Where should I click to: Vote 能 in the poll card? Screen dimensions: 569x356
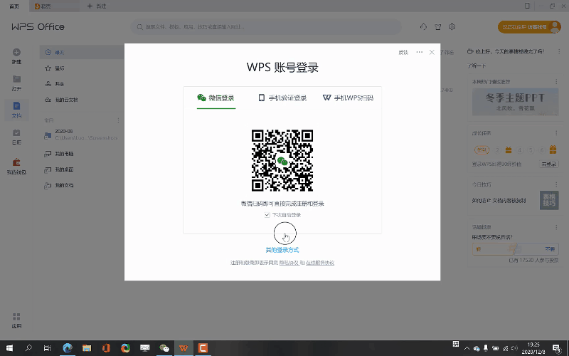[x=494, y=249]
